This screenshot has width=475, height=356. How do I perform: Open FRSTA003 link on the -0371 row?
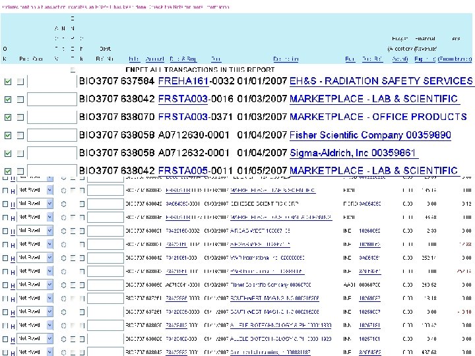(183, 117)
